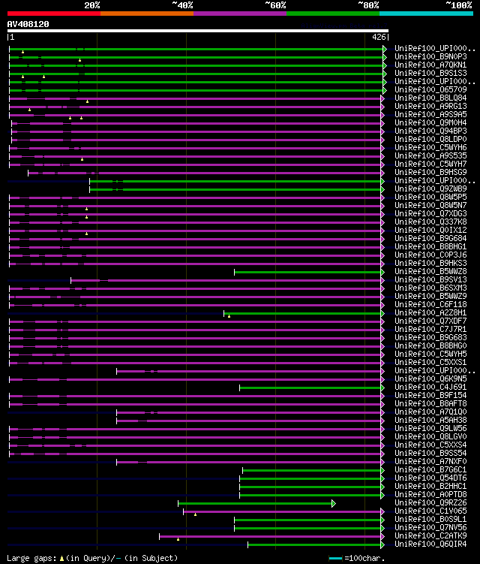
Task: Click the yellow triangle in Large gaps legend
Action: click(x=61, y=559)
